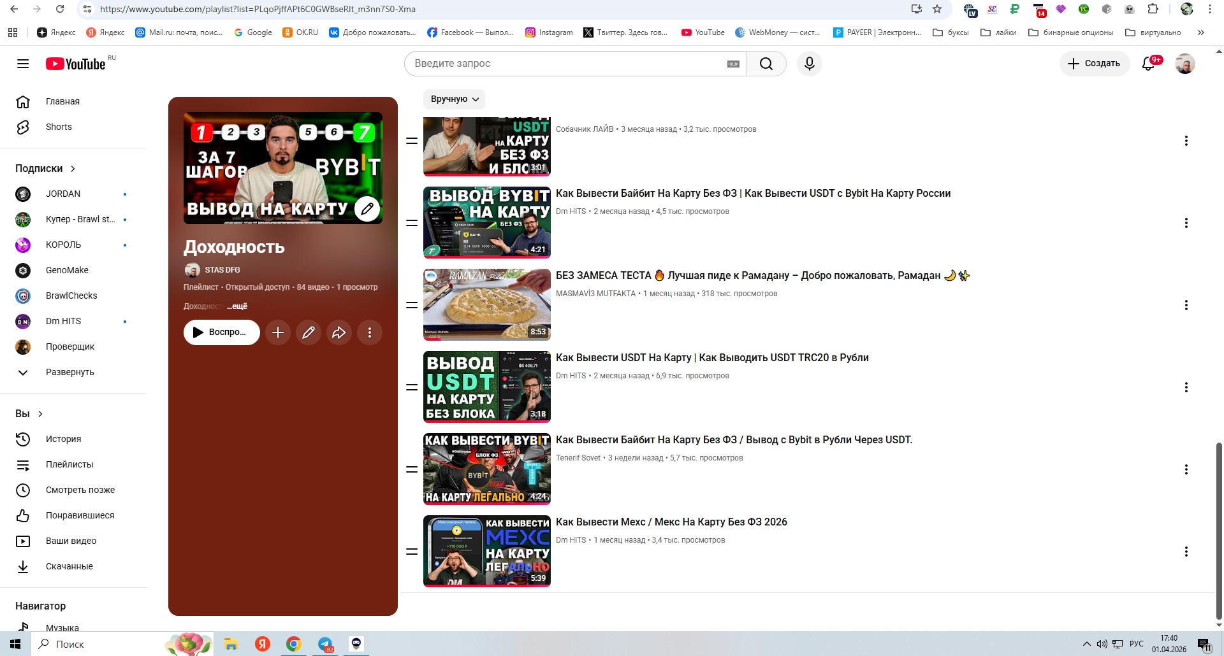Click the search magnifier button
The image size is (1224, 656).
766,64
